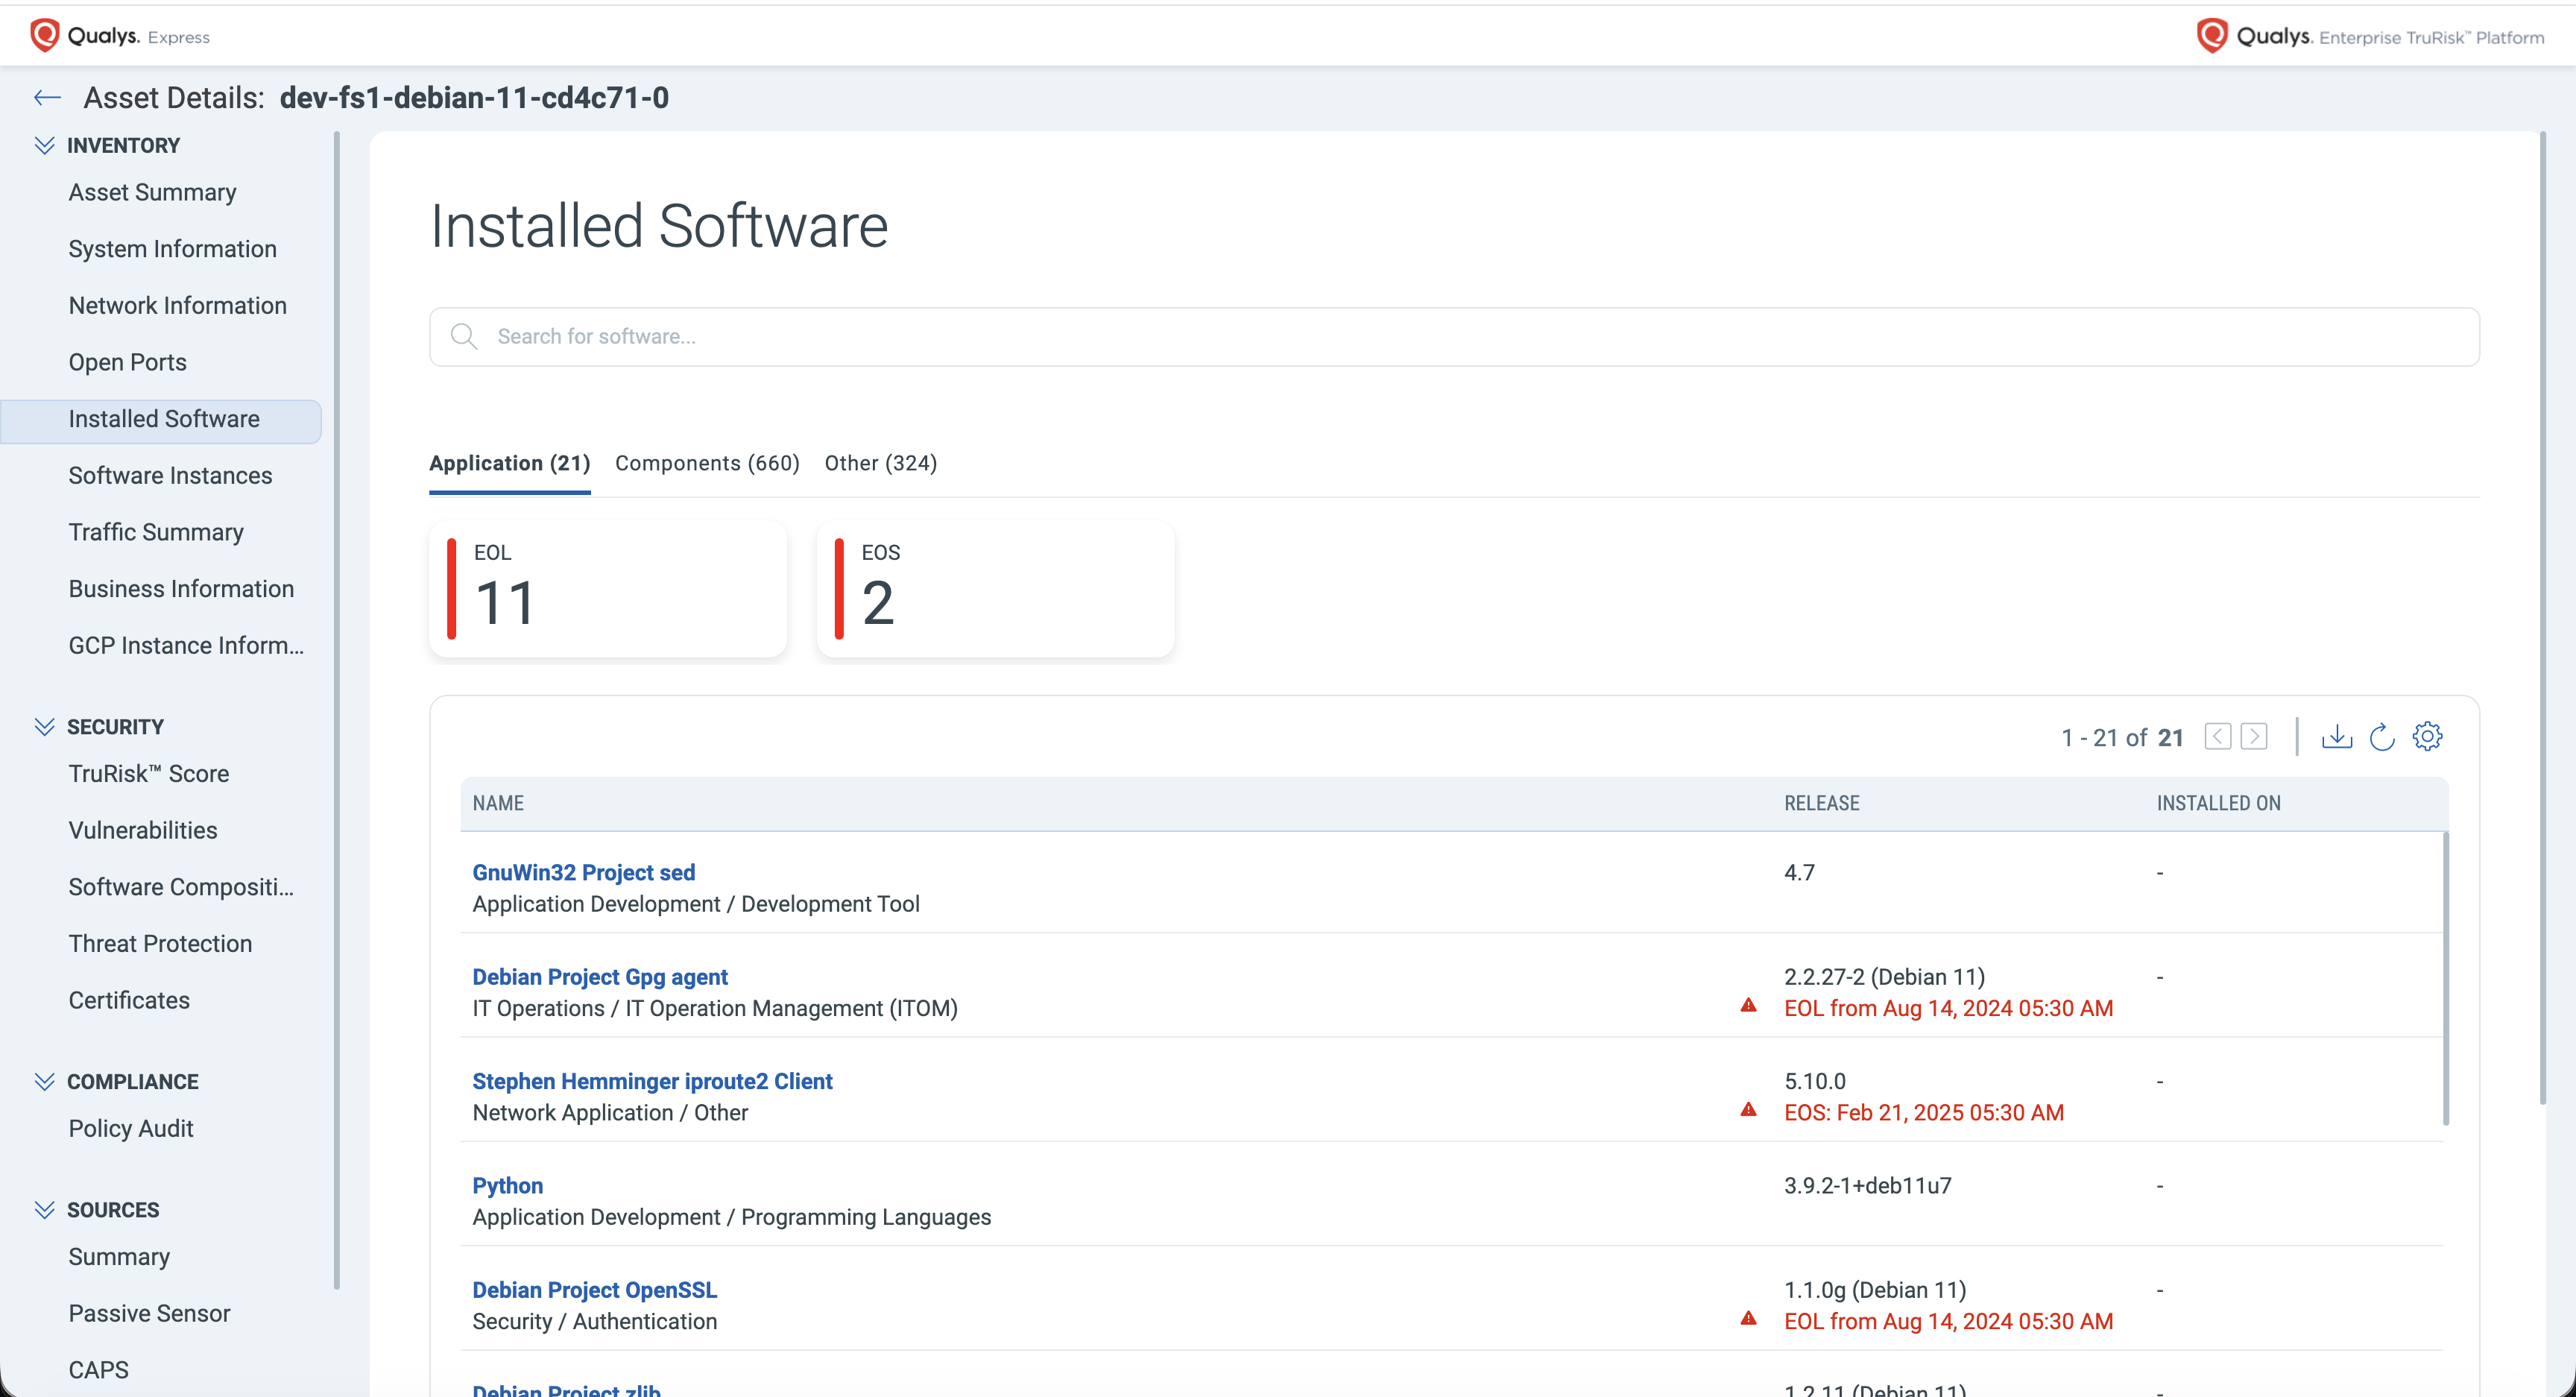Open Passive Sensor in sidebar
This screenshot has width=2576, height=1397.
tap(149, 1314)
